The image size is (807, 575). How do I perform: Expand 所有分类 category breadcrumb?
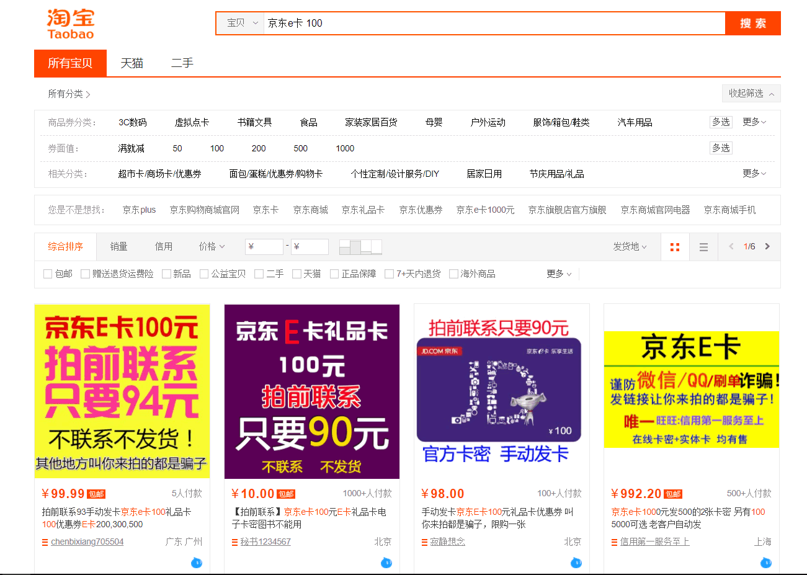pos(69,94)
